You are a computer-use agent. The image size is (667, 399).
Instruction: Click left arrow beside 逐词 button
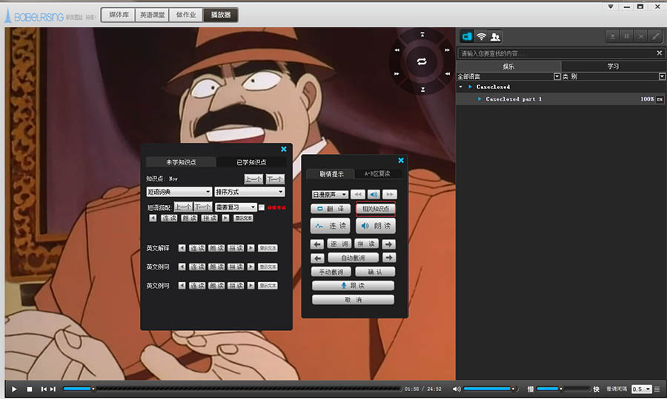click(317, 244)
